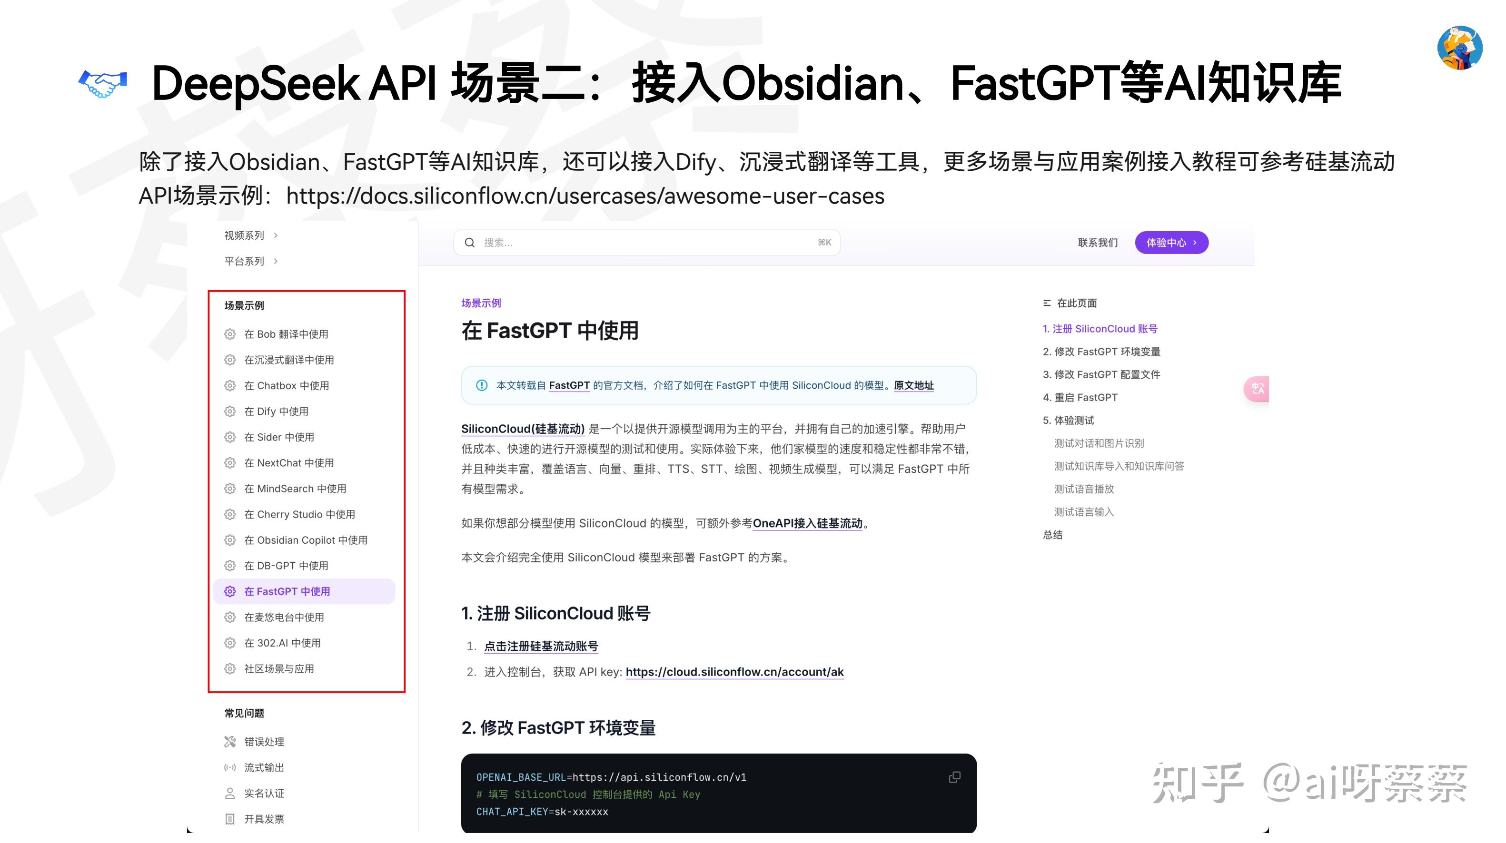Click the 开具发票 document icon

[x=230, y=818]
